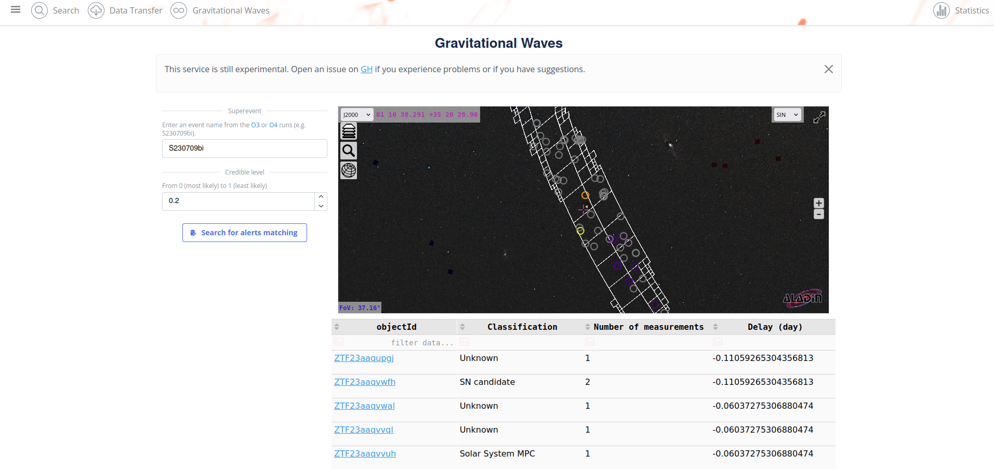Decrease credible level with down arrow
This screenshot has width=994, height=469.
point(321,206)
